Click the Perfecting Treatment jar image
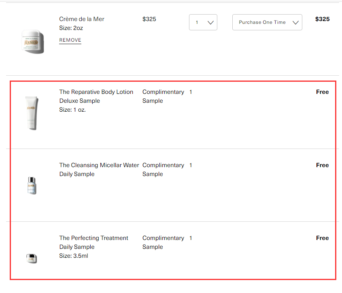 click(32, 258)
